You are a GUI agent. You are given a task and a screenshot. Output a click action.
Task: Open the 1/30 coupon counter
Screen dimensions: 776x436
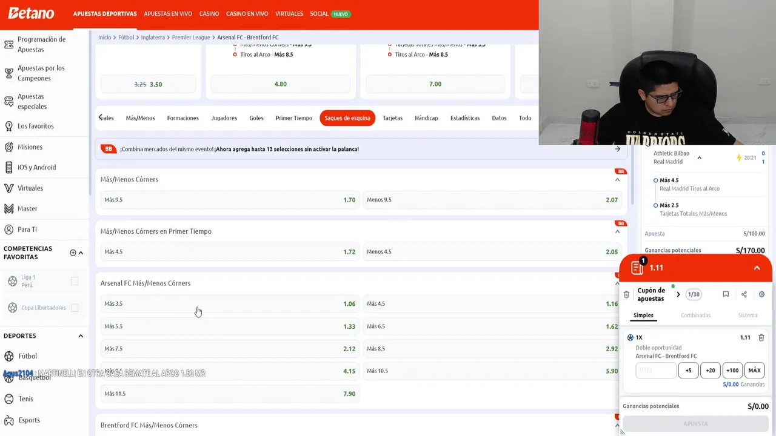[x=694, y=294]
